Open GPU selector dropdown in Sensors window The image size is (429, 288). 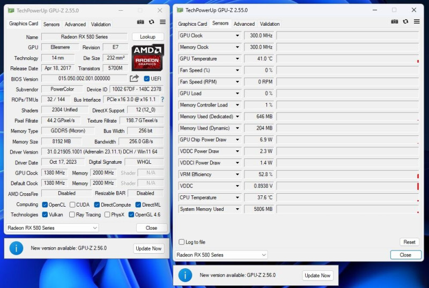tap(221, 255)
